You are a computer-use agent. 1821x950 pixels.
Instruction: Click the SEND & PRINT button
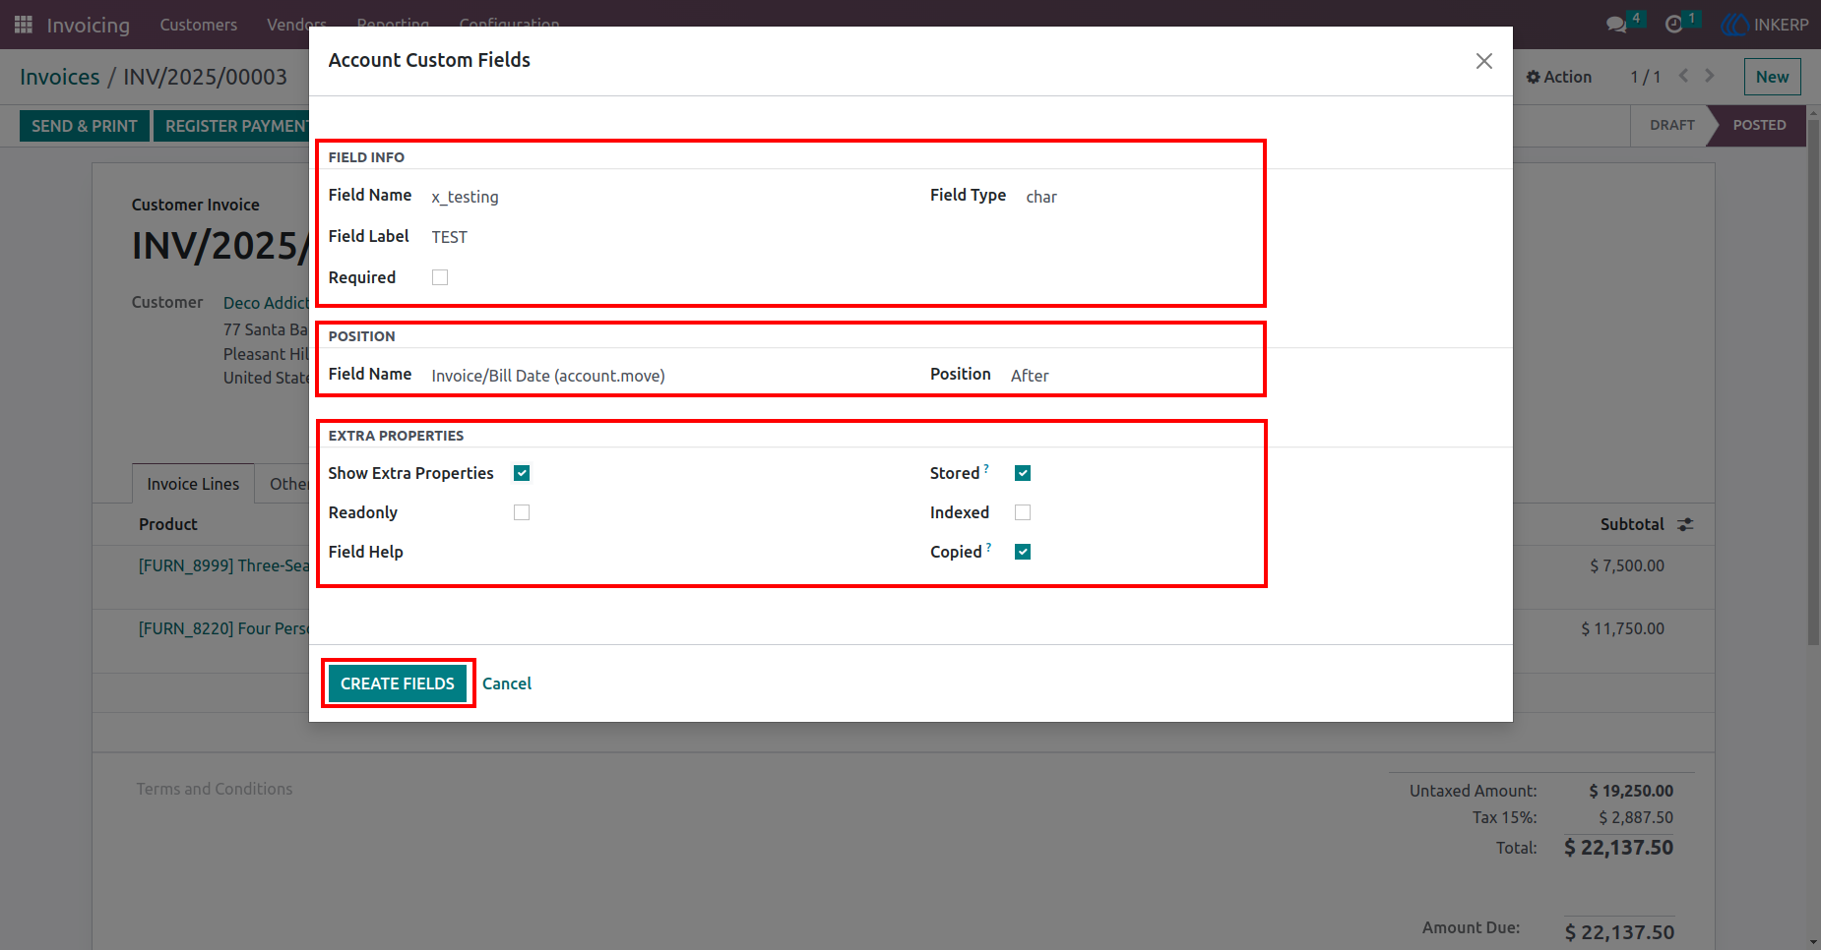tap(85, 126)
